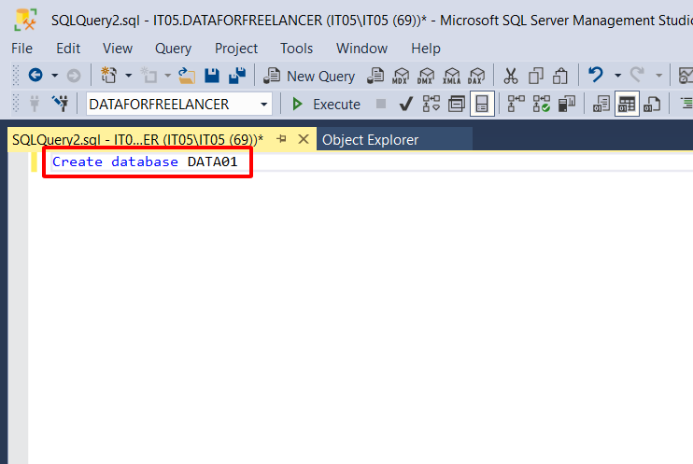Open the Query menu
The width and height of the screenshot is (693, 464).
click(x=174, y=49)
